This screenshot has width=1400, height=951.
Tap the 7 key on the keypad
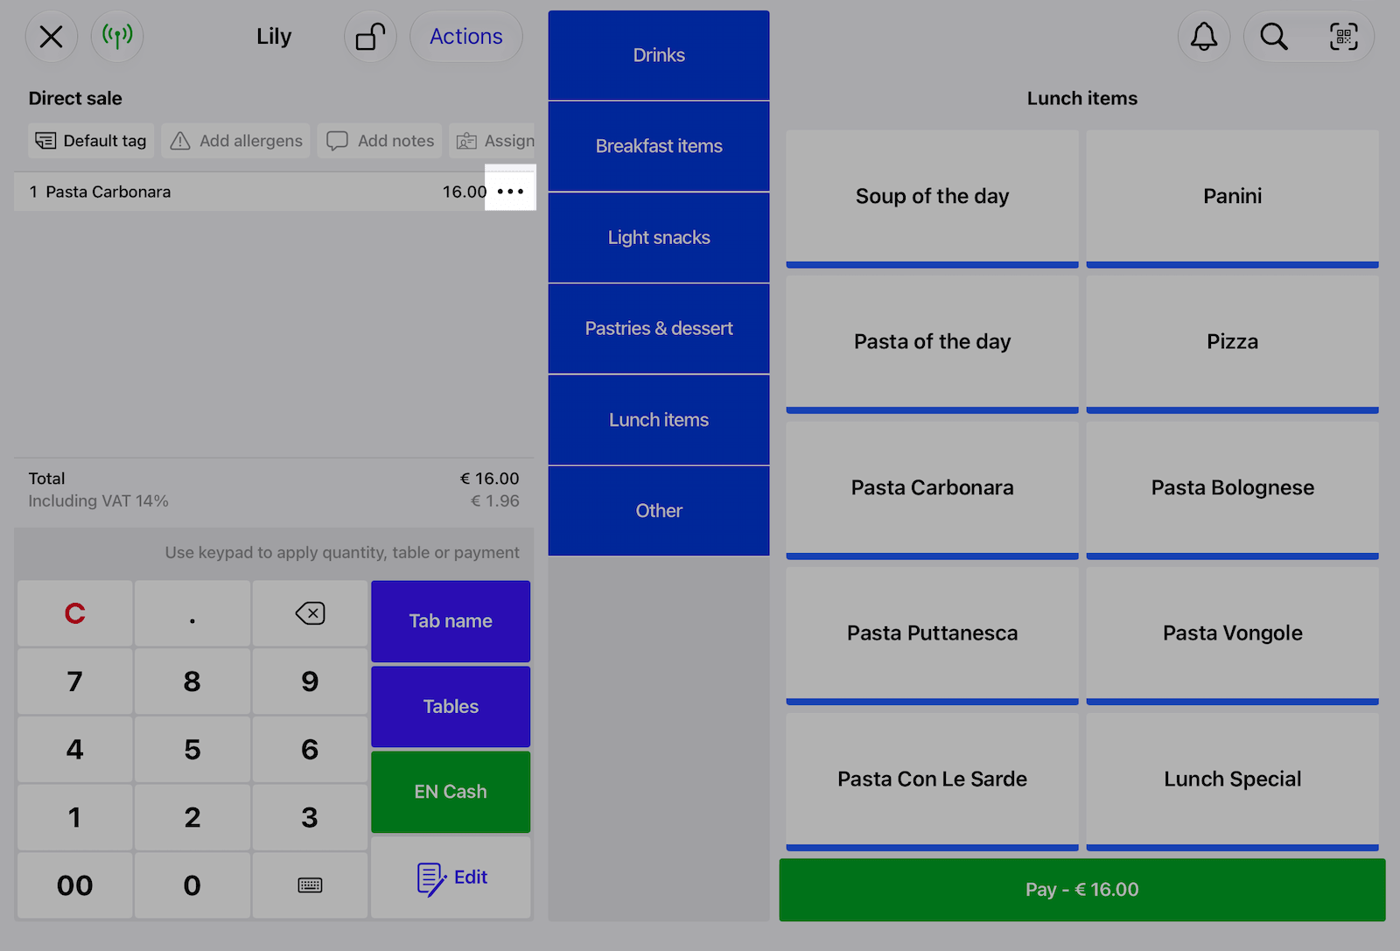tap(75, 682)
